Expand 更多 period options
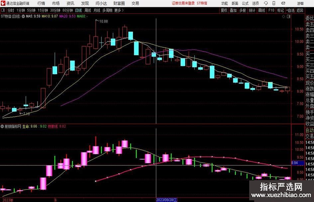 119,10
